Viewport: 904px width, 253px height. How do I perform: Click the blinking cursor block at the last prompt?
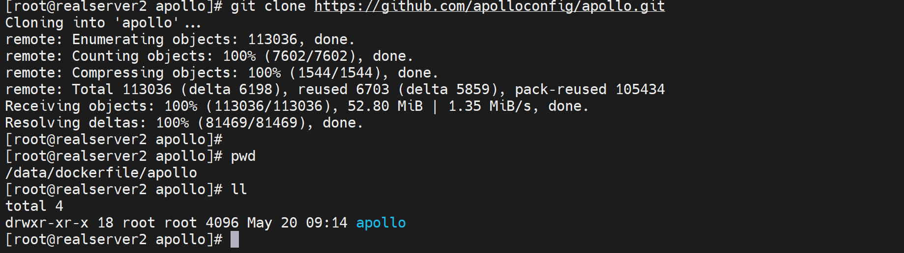[x=234, y=239]
